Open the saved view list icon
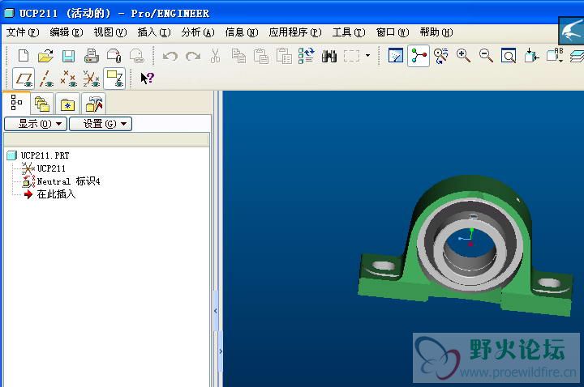 coord(555,56)
